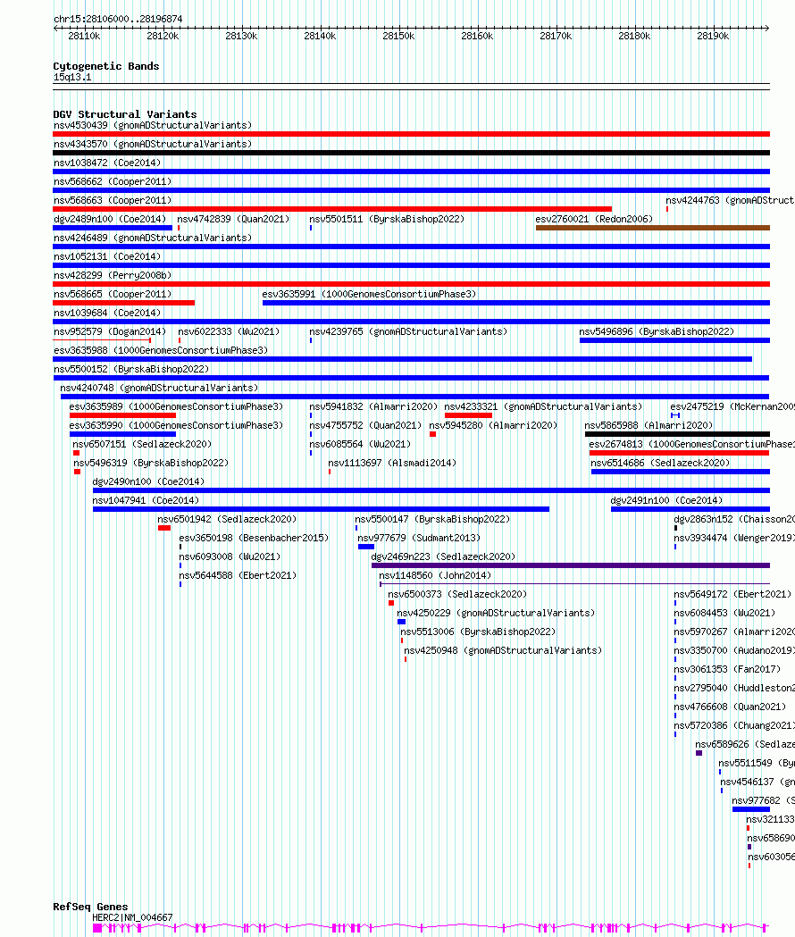Open nsv1052131 (Coe2014) entry
The image size is (795, 937).
(107, 256)
